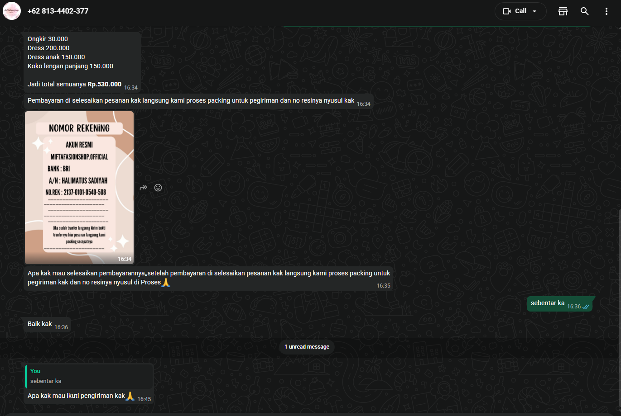
Task: Jump to the quoted "sebentar ka" reply
Action: point(89,376)
